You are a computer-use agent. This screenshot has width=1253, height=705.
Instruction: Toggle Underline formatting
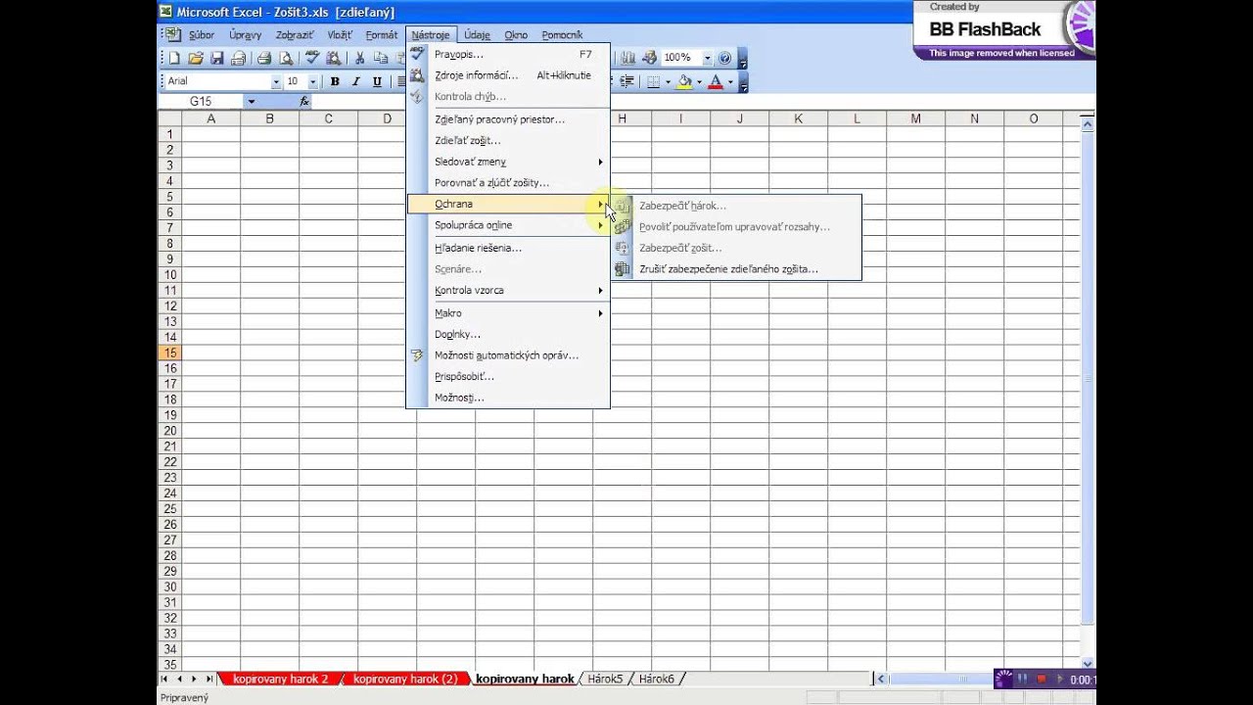point(377,81)
